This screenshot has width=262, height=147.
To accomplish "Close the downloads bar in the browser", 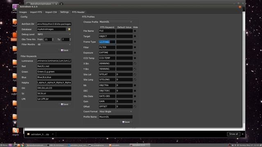I will click(243, 134).
